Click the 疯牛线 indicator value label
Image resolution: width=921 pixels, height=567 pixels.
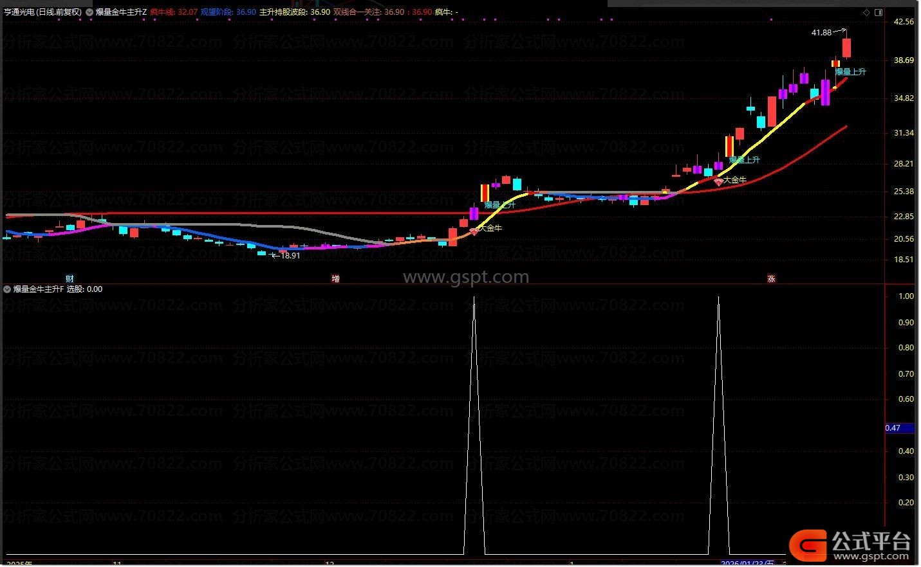click(x=174, y=12)
